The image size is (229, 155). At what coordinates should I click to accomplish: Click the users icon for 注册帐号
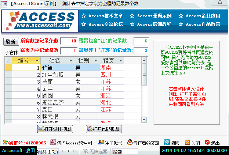(x=101, y=142)
